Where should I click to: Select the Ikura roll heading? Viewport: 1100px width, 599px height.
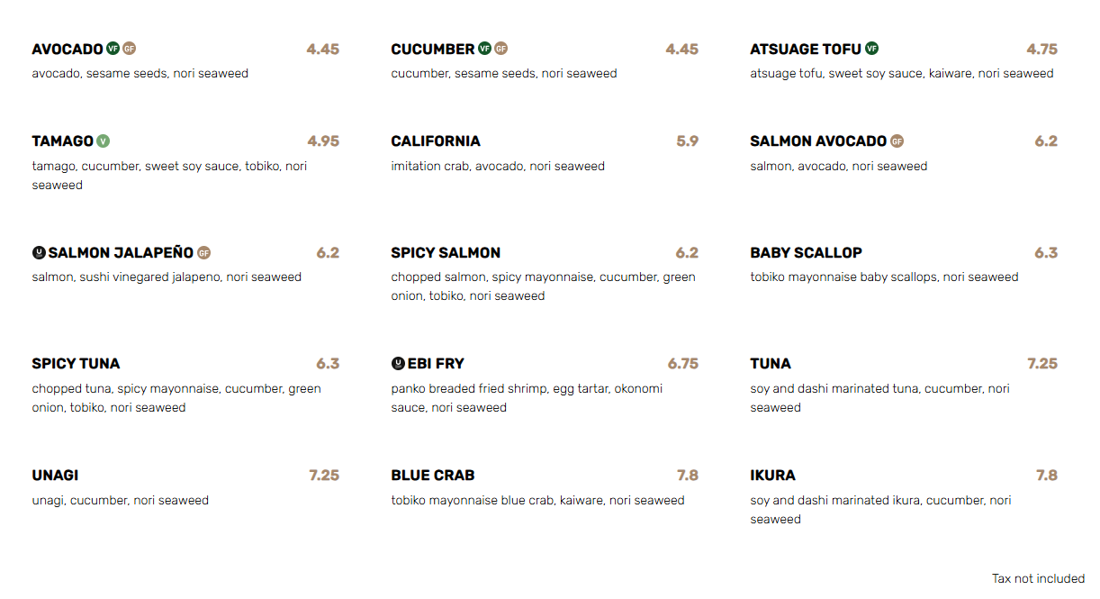click(772, 476)
